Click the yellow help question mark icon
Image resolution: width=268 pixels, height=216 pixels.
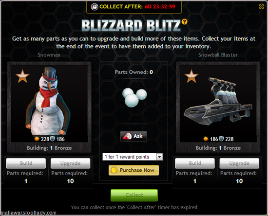184,22
